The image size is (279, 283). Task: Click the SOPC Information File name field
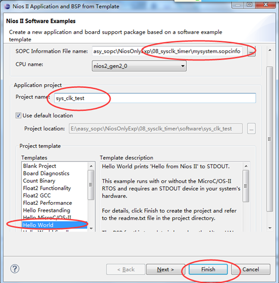click(x=167, y=51)
